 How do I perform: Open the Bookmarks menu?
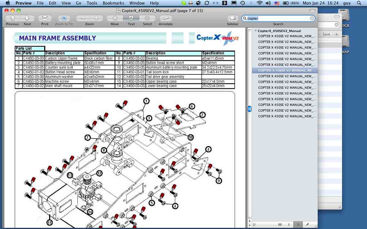[x=113, y=3]
